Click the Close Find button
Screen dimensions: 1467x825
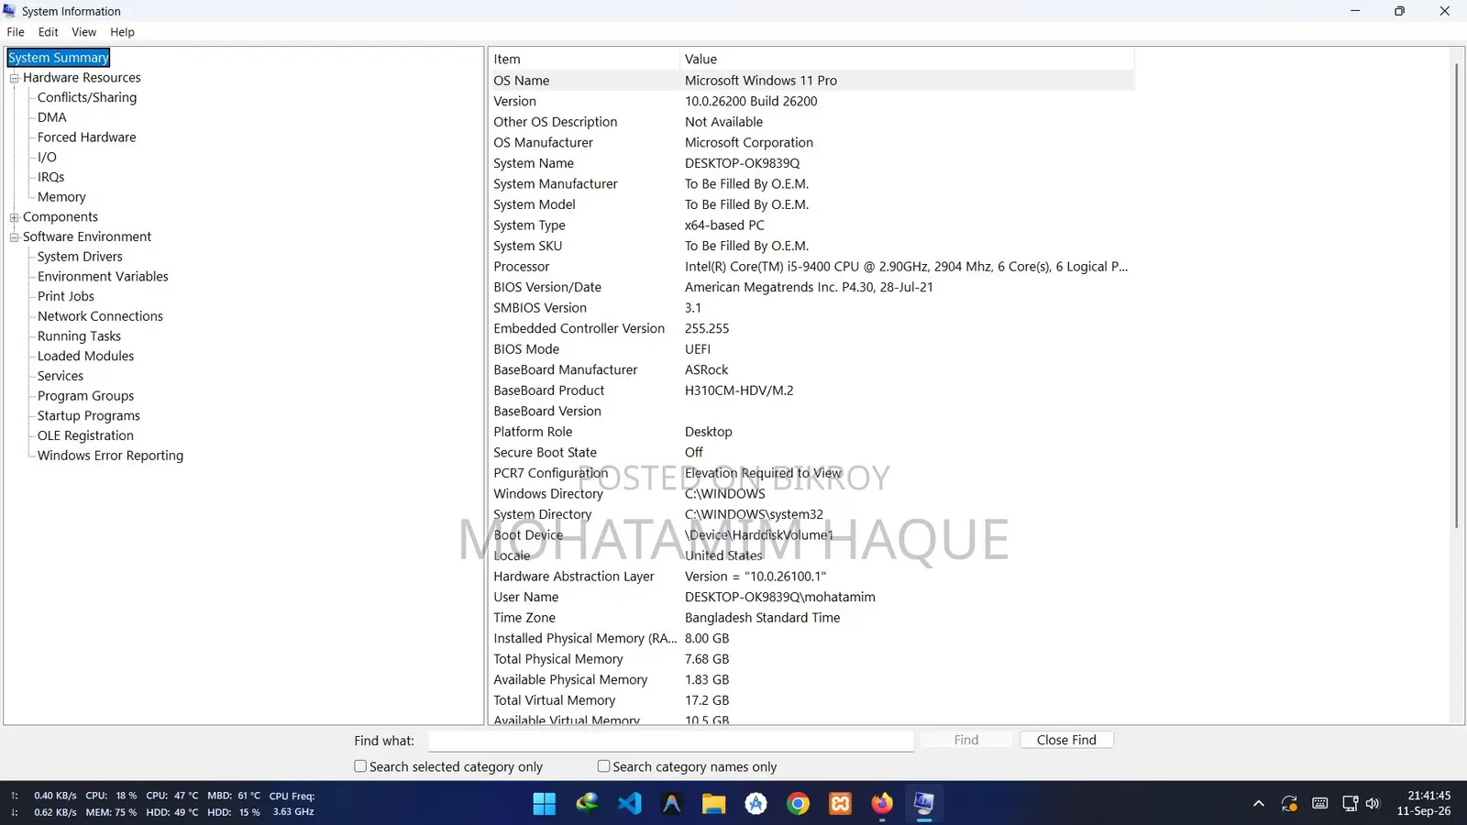coord(1066,740)
